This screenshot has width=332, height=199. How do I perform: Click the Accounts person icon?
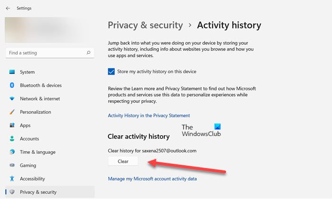pos(12,139)
